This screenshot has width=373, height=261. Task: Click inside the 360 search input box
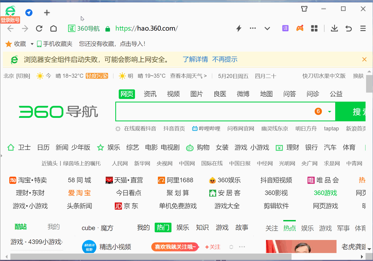[213, 111]
